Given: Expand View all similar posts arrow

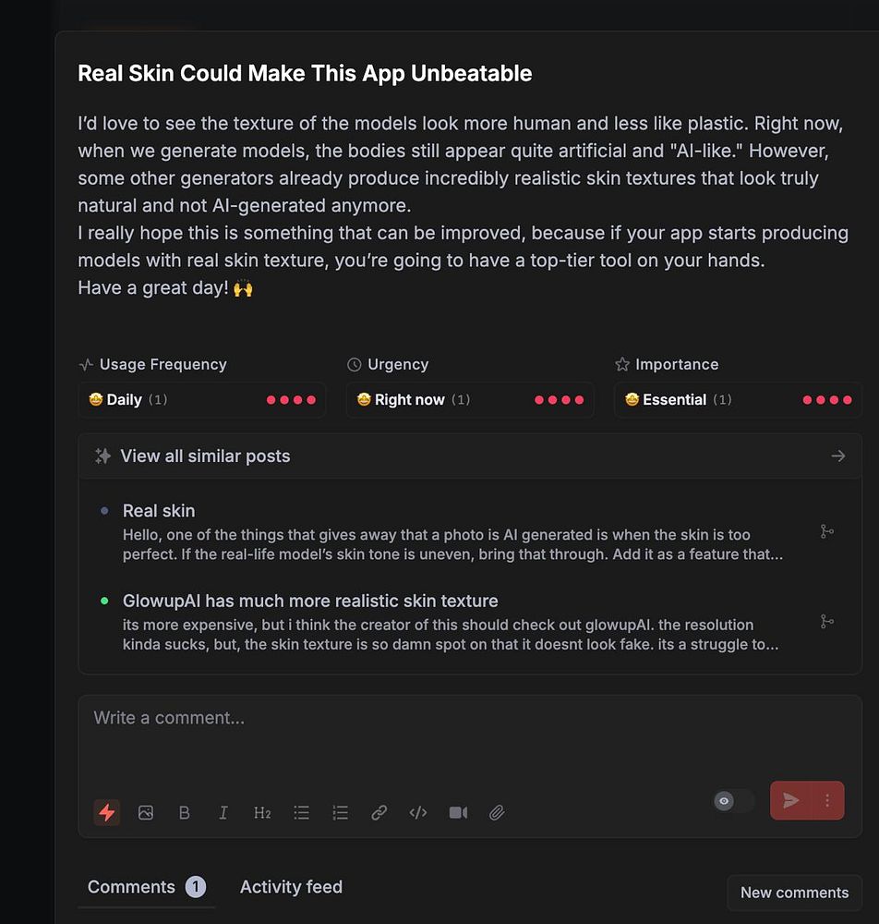Looking at the screenshot, I should (837, 456).
